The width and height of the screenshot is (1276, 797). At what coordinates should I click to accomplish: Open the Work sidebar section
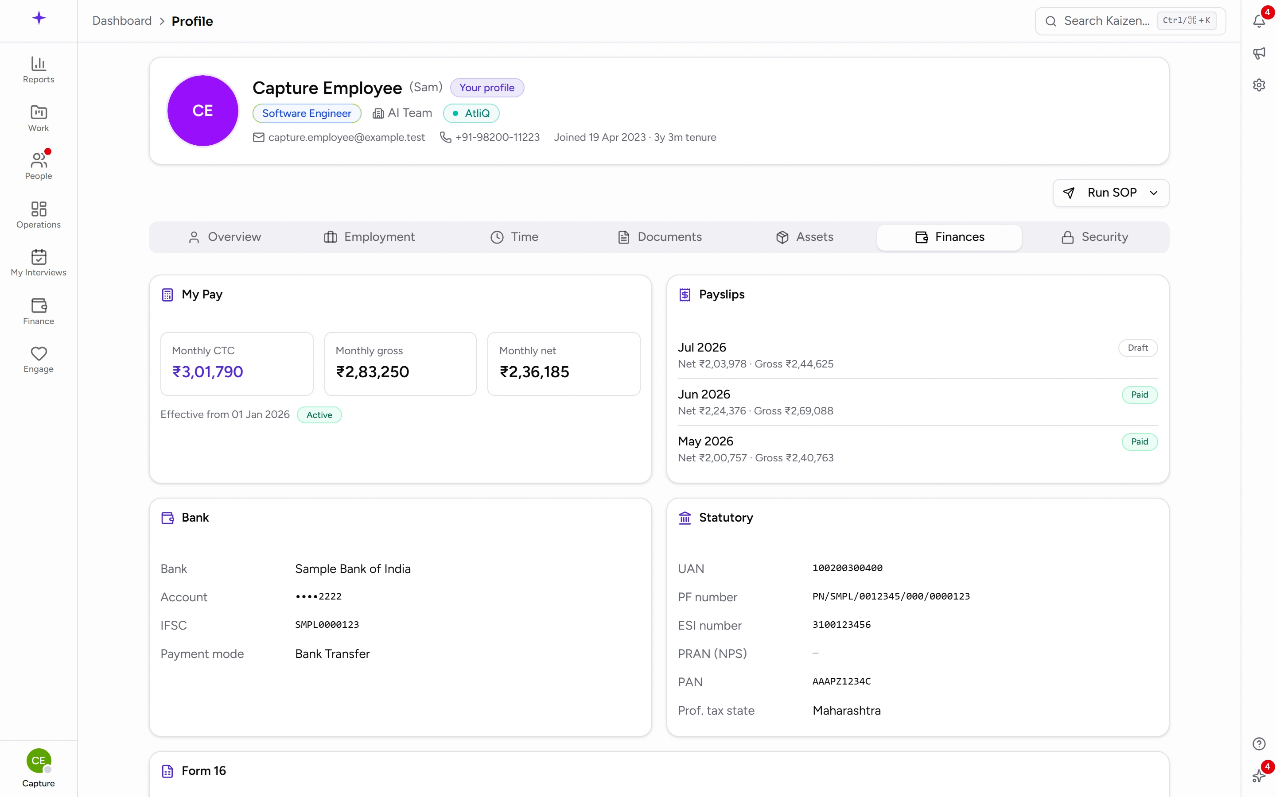coord(39,119)
